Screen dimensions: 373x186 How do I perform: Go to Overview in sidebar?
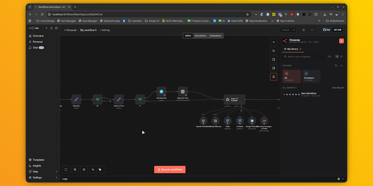[38, 36]
